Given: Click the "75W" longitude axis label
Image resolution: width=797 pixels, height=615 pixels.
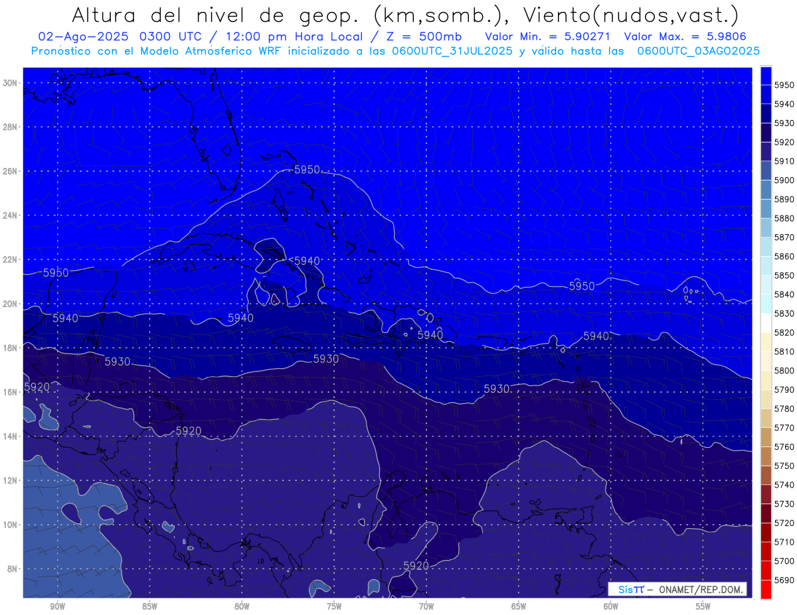Looking at the screenshot, I should click(x=334, y=607).
